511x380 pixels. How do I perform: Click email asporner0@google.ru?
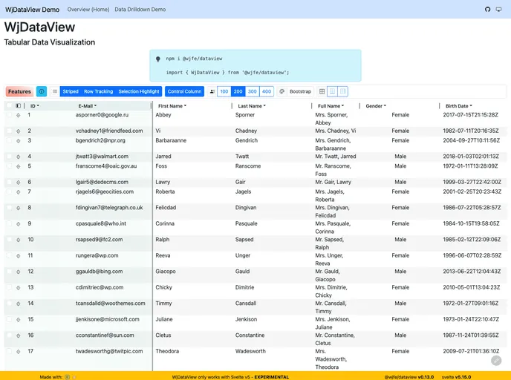tap(102, 115)
